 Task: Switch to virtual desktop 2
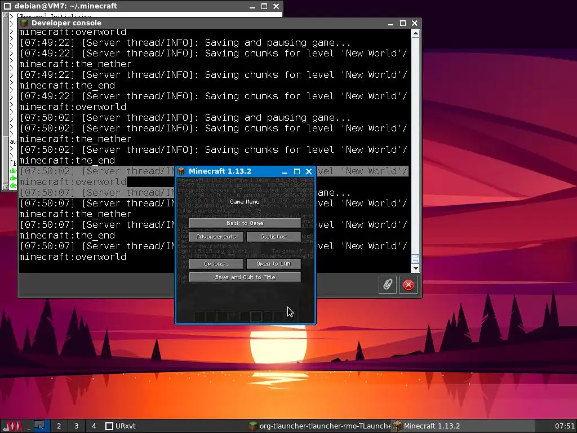pyautogui.click(x=59, y=426)
